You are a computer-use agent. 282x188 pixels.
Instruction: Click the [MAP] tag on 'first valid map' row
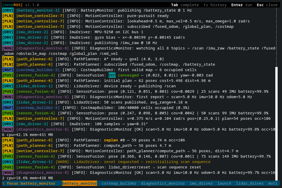8,70
